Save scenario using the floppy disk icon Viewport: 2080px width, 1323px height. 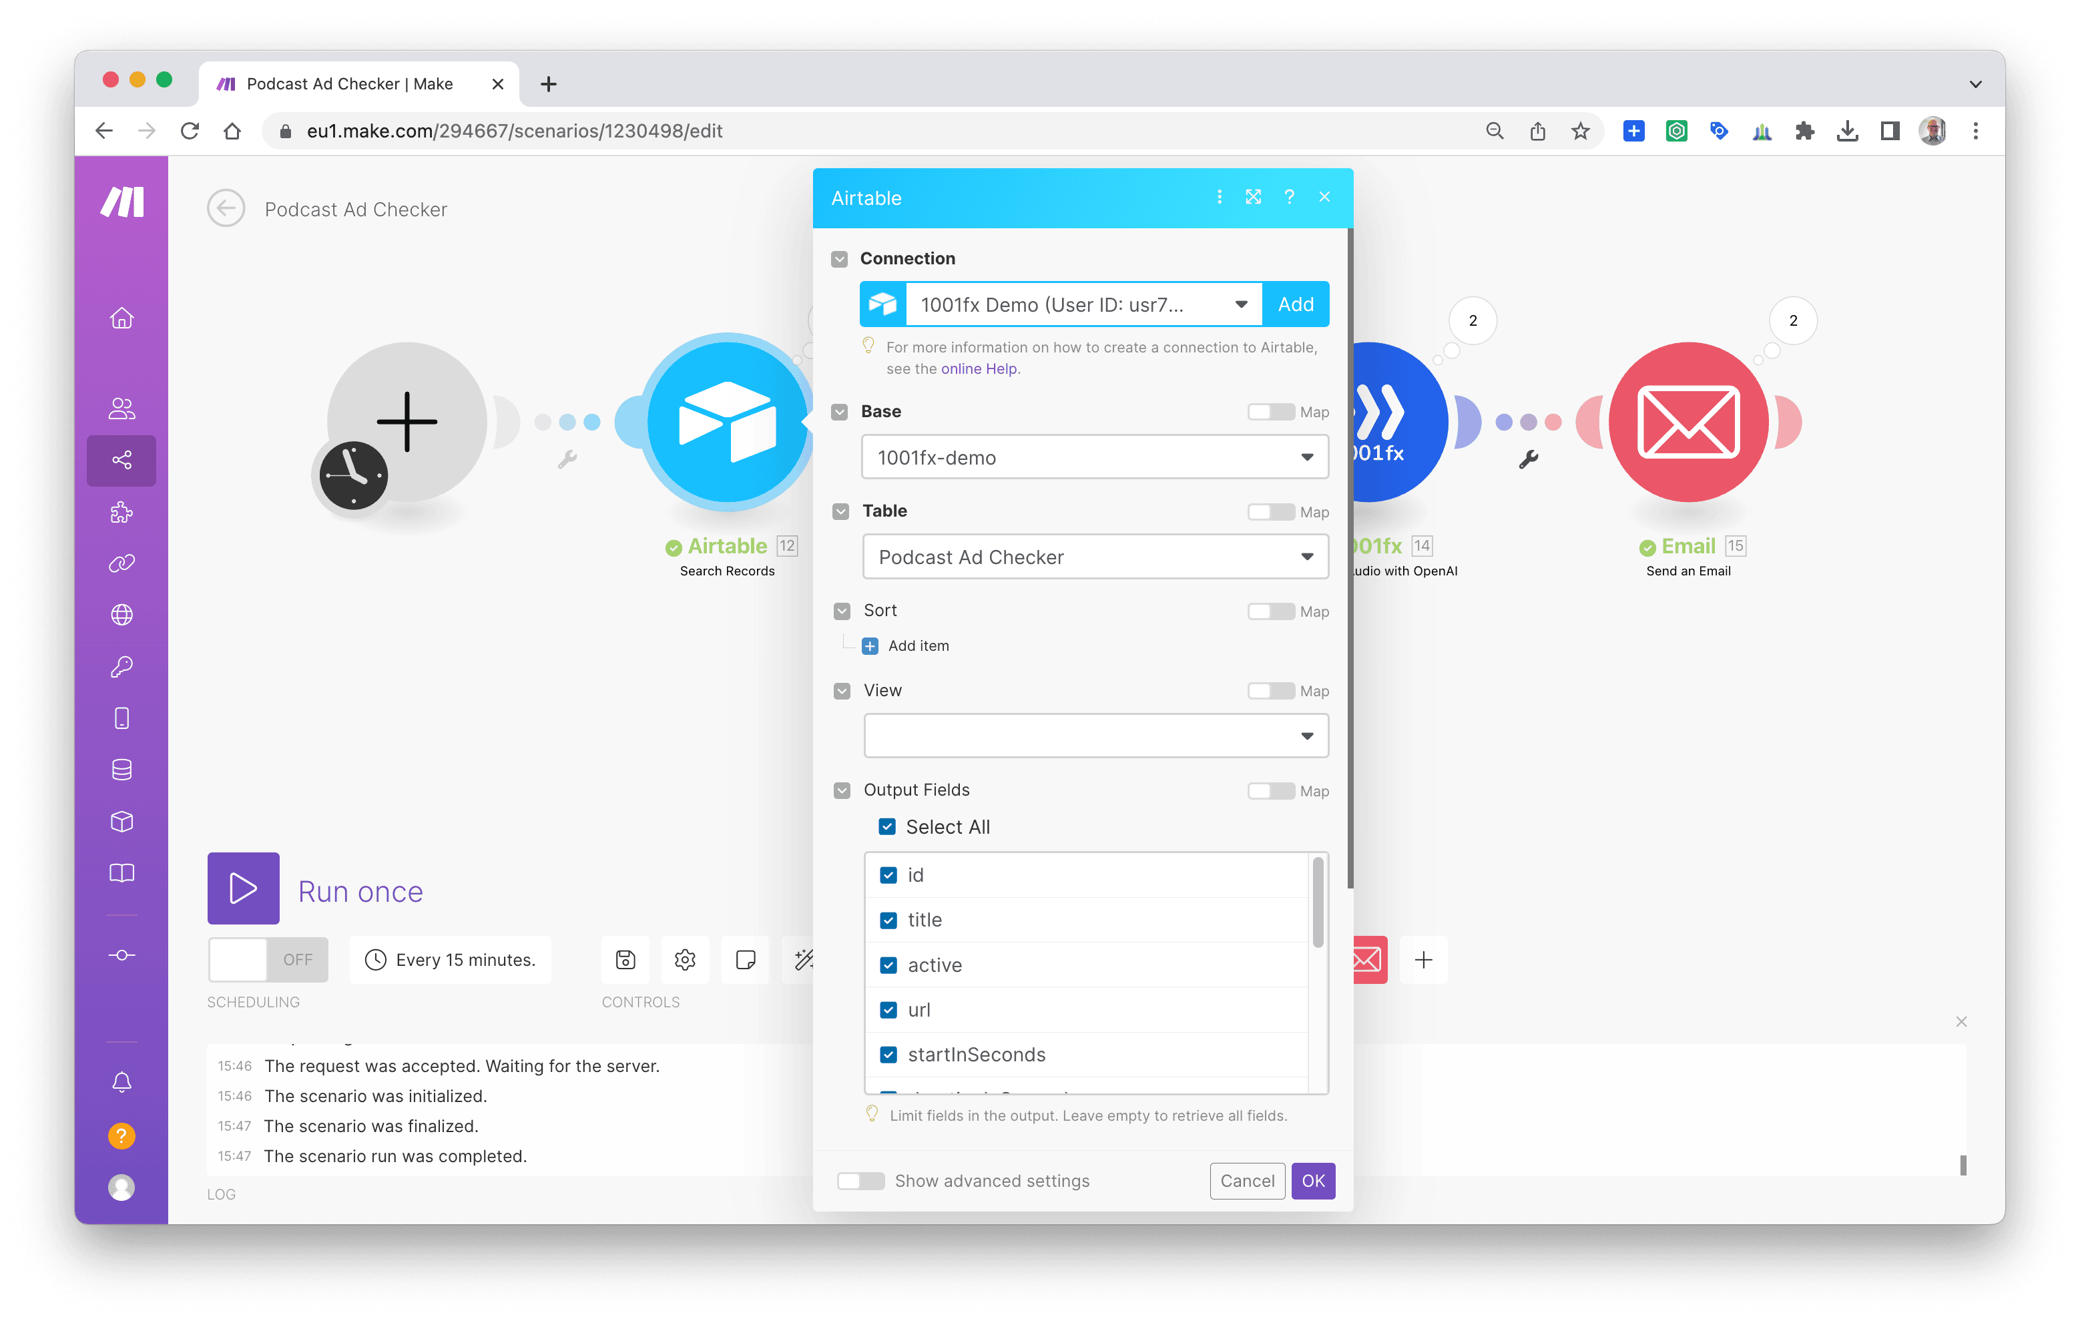point(625,959)
